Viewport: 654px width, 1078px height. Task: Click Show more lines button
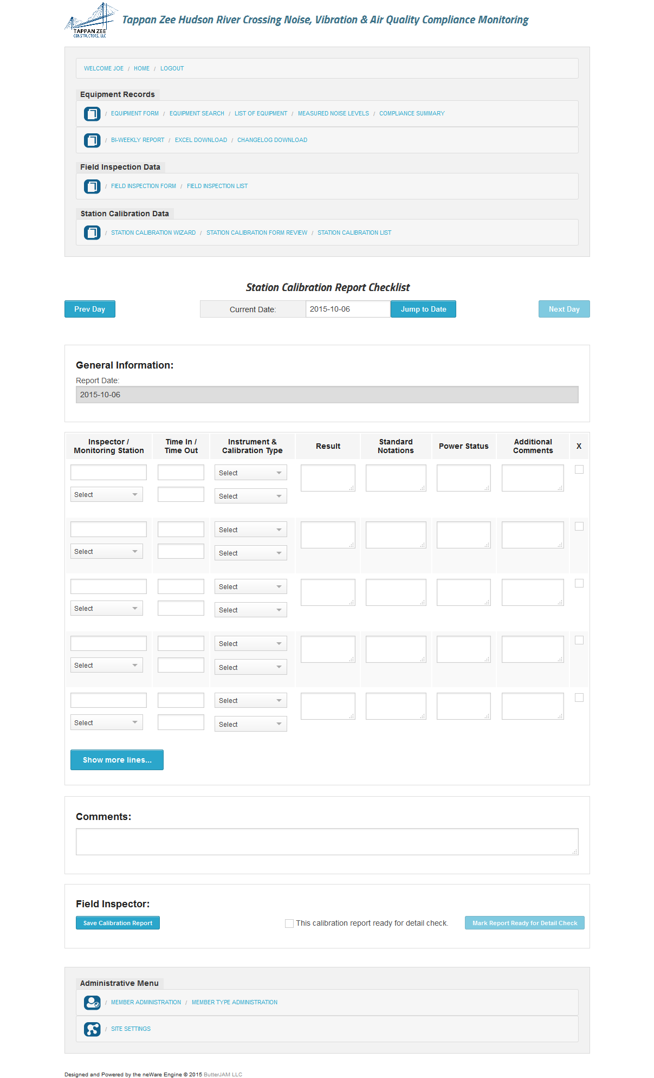[117, 760]
